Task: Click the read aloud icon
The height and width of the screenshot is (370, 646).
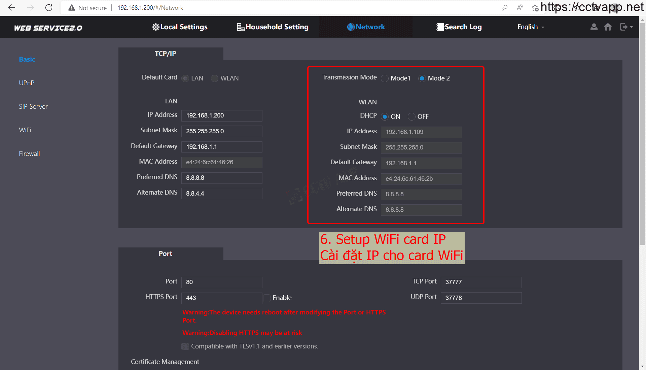Action: pos(520,8)
